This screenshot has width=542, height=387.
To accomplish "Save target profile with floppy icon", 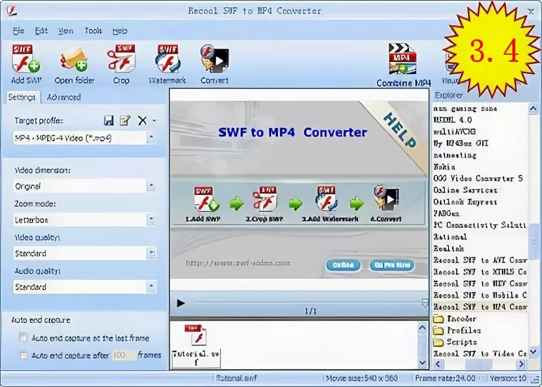I will pyautogui.click(x=108, y=120).
